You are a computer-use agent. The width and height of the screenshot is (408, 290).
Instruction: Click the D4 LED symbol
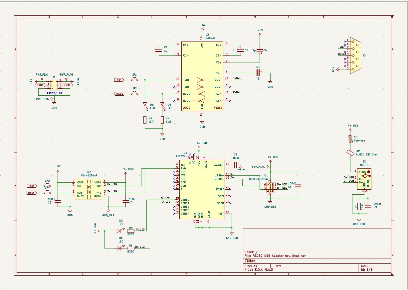(x=162, y=104)
